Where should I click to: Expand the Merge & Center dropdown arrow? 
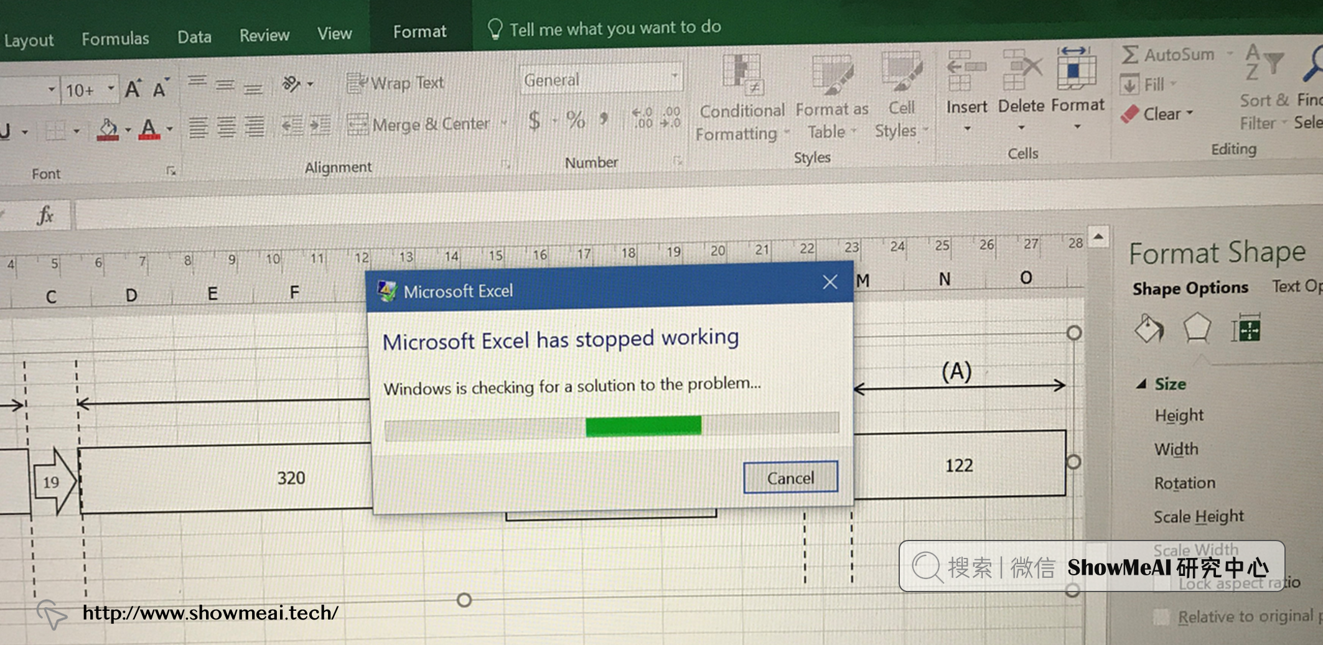(x=504, y=123)
